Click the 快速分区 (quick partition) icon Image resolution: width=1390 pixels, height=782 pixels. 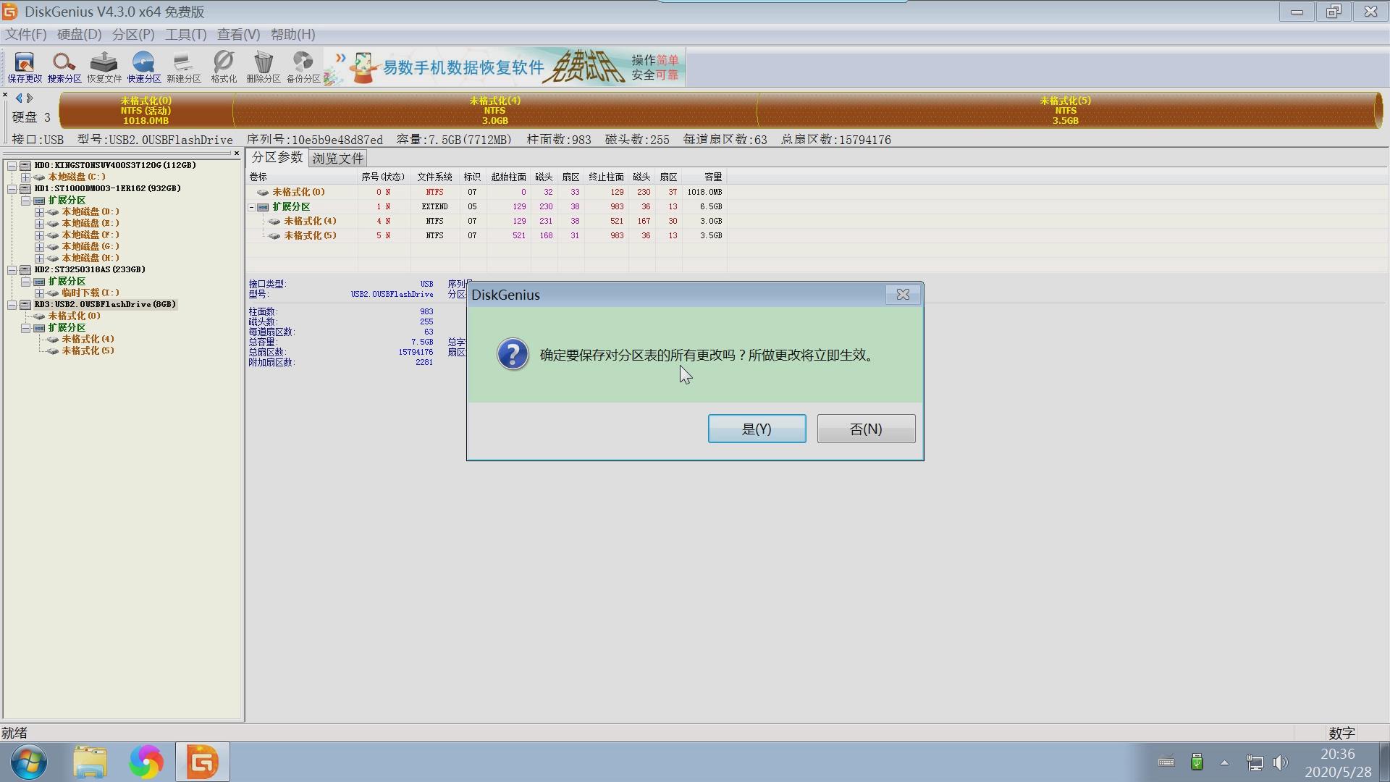click(143, 67)
